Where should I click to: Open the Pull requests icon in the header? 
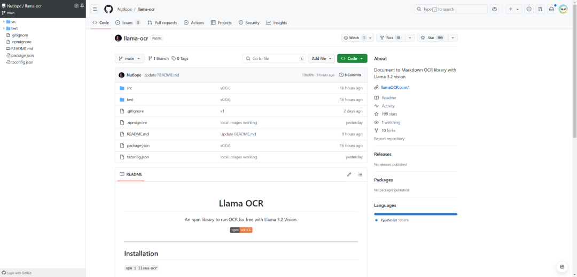540,9
